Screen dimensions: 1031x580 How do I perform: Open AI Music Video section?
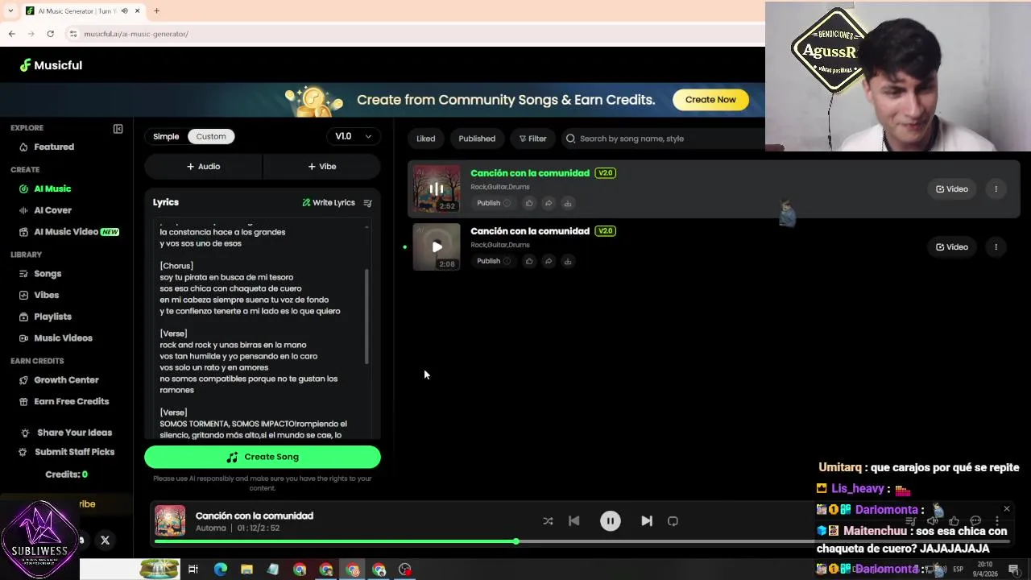pyautogui.click(x=69, y=232)
